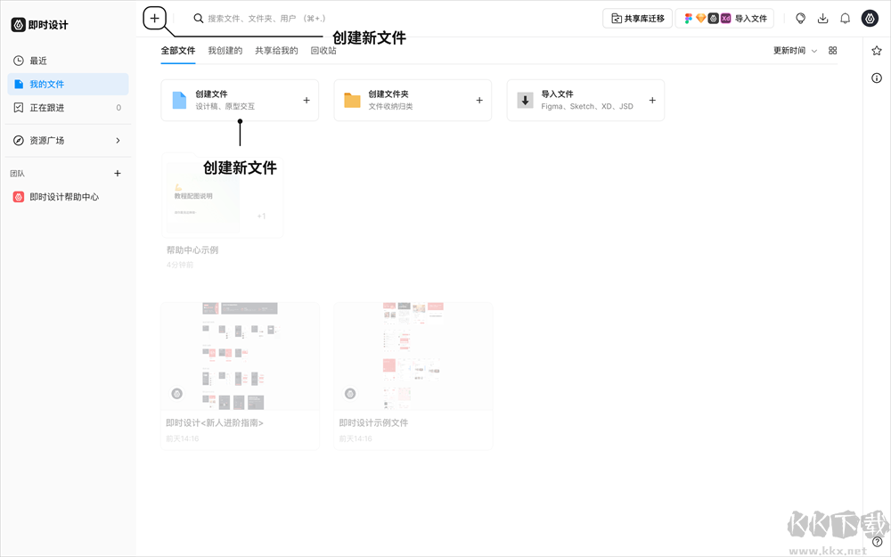
Task: Open the star/favorites icon on the right edge
Action: tap(876, 51)
